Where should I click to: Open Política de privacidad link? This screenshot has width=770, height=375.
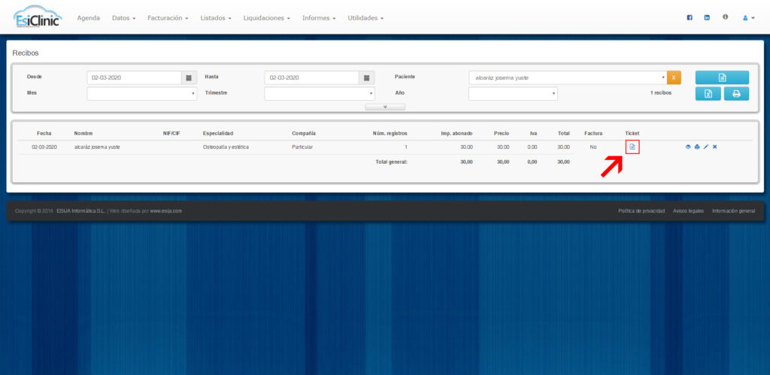pos(641,211)
